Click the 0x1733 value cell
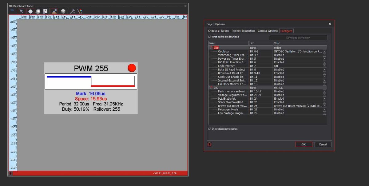Viewport: 369px width, 186px height. pyautogui.click(x=279, y=88)
